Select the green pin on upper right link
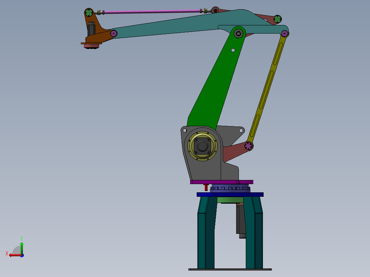Viewport: 370px width, 277px height. click(277, 19)
